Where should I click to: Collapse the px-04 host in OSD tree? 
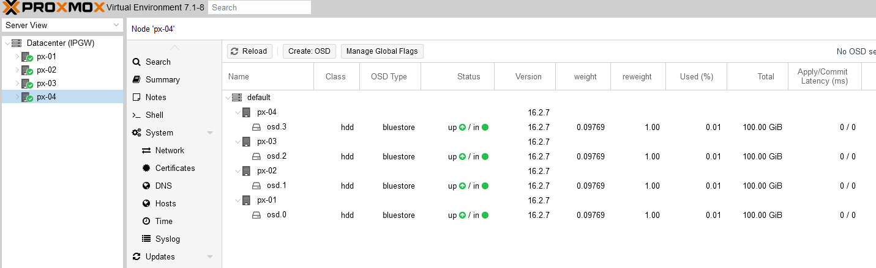tap(238, 112)
